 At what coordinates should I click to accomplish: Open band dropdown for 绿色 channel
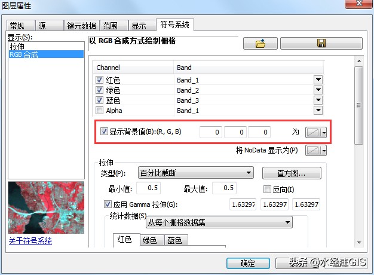[x=318, y=90]
